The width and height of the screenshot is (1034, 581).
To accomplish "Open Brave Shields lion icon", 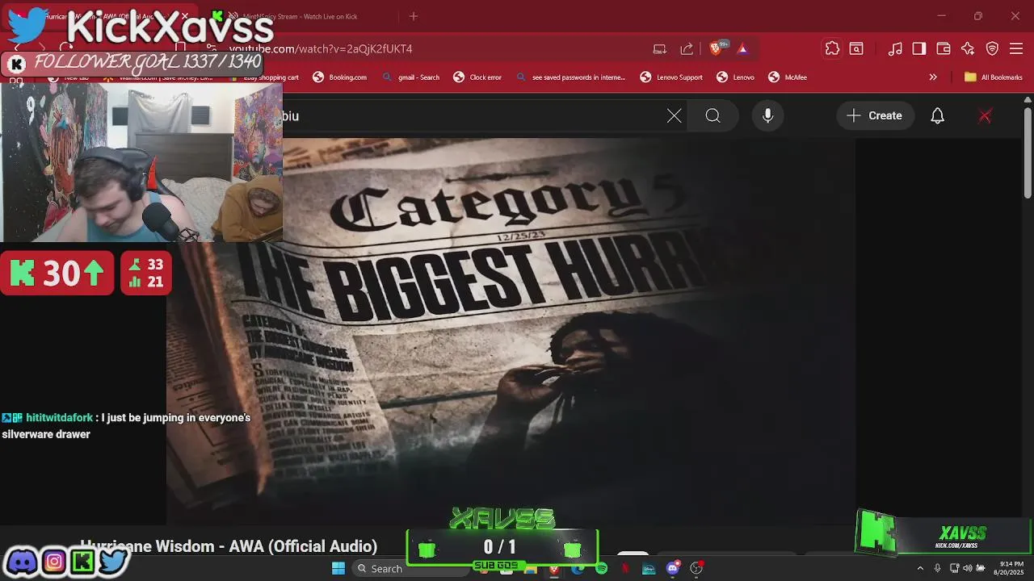I will pyautogui.click(x=716, y=49).
